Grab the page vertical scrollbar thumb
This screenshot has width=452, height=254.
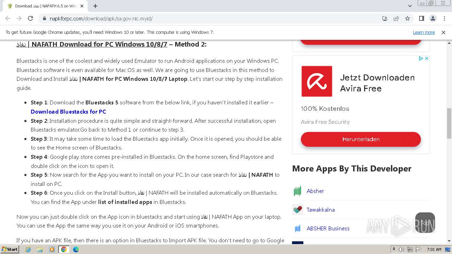[449, 123]
